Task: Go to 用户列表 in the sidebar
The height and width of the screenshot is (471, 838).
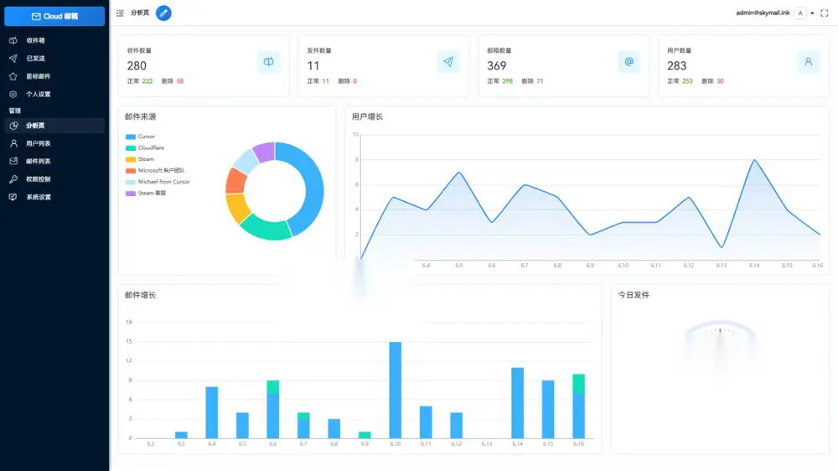Action: coord(54,143)
